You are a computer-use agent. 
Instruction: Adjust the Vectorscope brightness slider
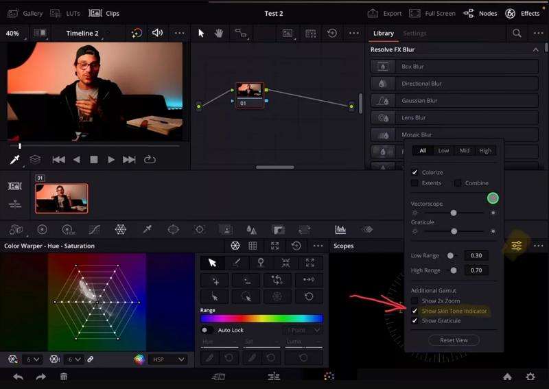click(x=453, y=213)
